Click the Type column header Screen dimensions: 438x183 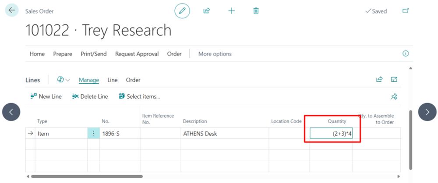coord(42,121)
